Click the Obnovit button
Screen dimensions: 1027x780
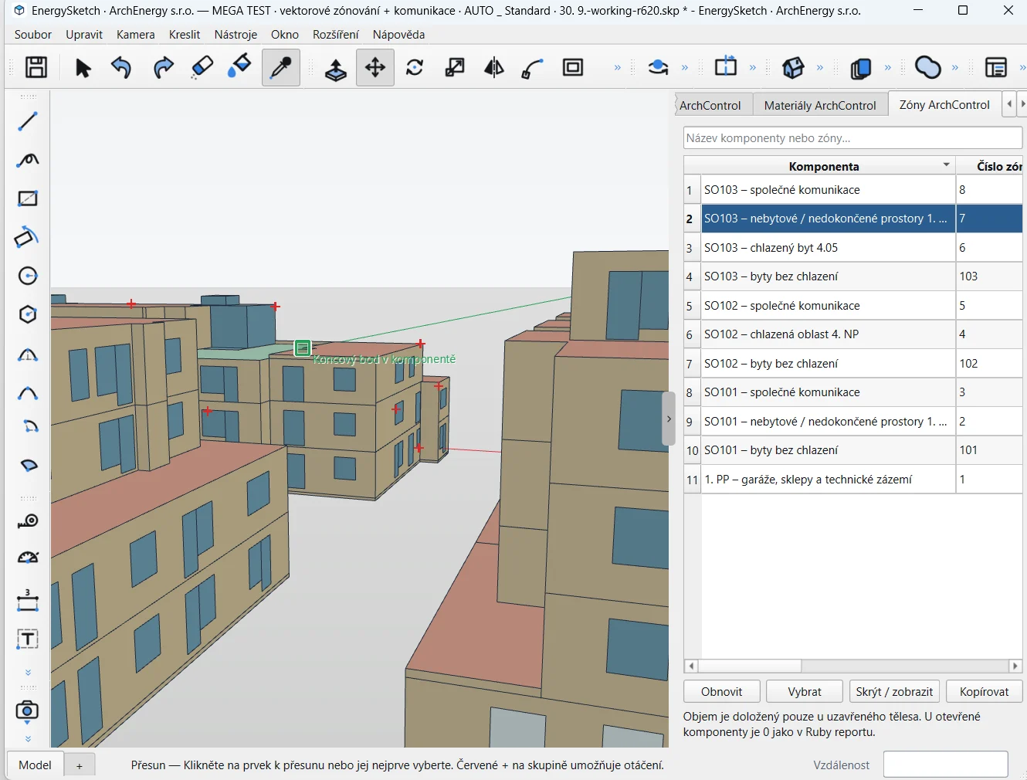[x=722, y=691]
